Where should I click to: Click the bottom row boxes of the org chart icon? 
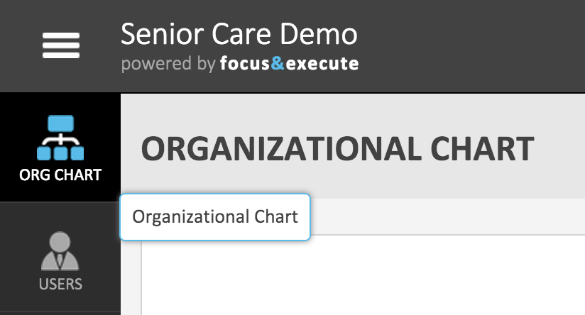[60, 152]
